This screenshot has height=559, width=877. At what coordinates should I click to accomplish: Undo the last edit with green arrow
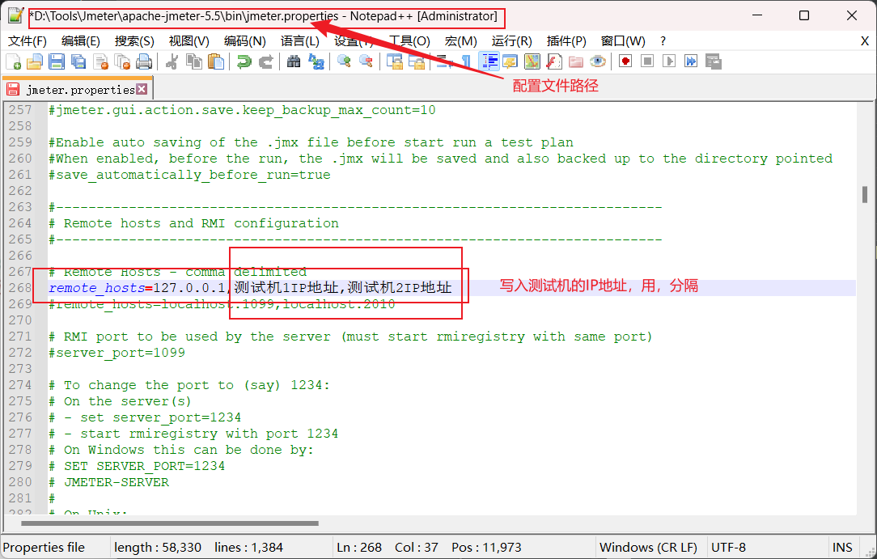pyautogui.click(x=244, y=61)
